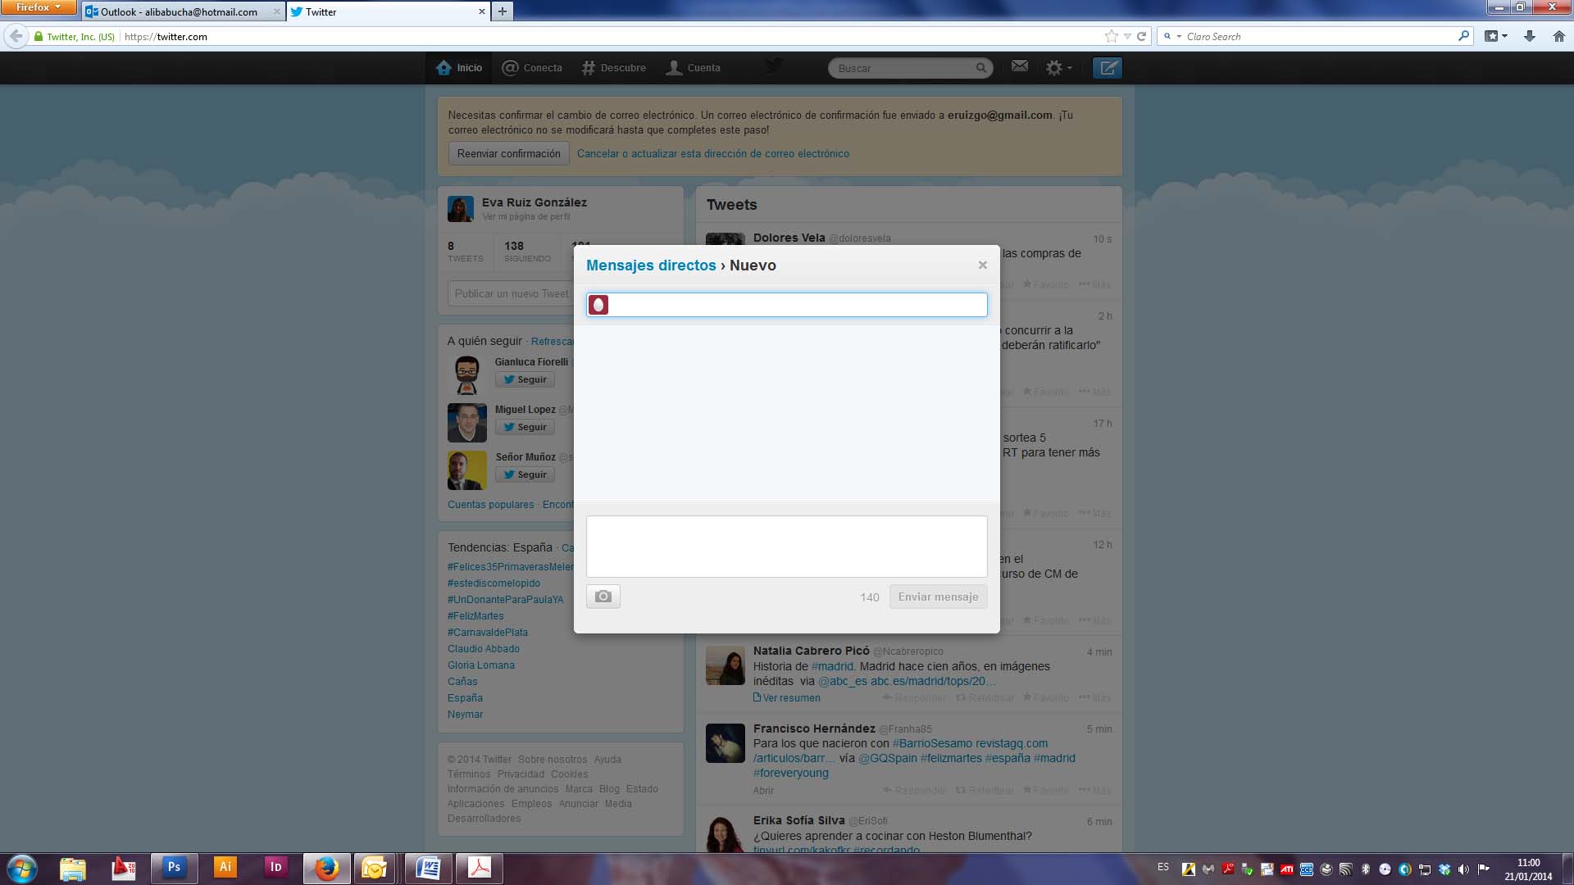The height and width of the screenshot is (885, 1574).
Task: Close the direct messages dialog
Action: (982, 265)
